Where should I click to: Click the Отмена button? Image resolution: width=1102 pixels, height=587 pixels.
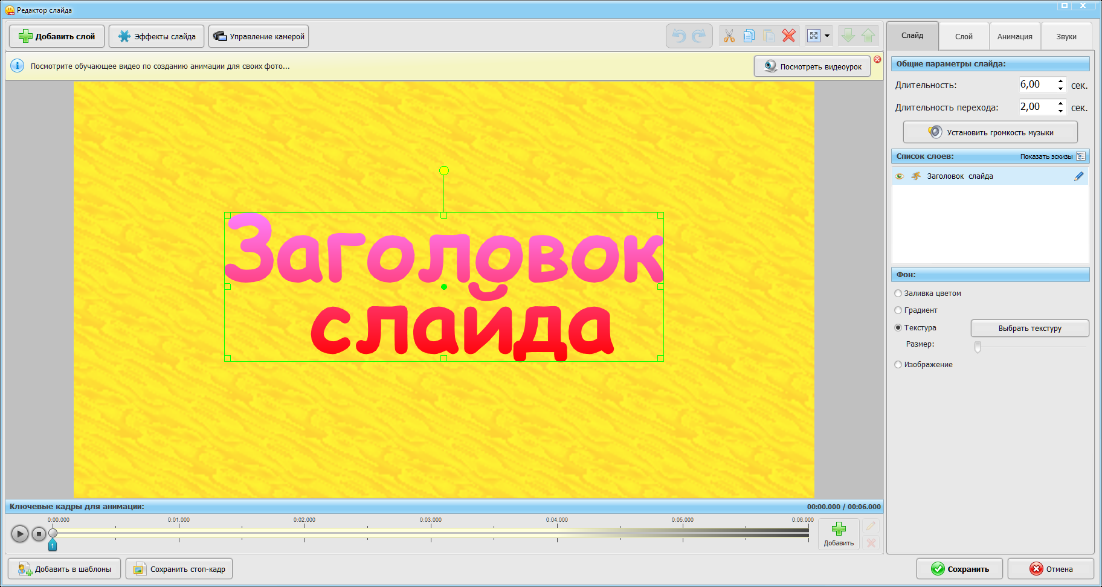1051,569
